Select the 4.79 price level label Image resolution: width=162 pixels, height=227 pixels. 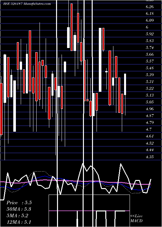click(150, 123)
